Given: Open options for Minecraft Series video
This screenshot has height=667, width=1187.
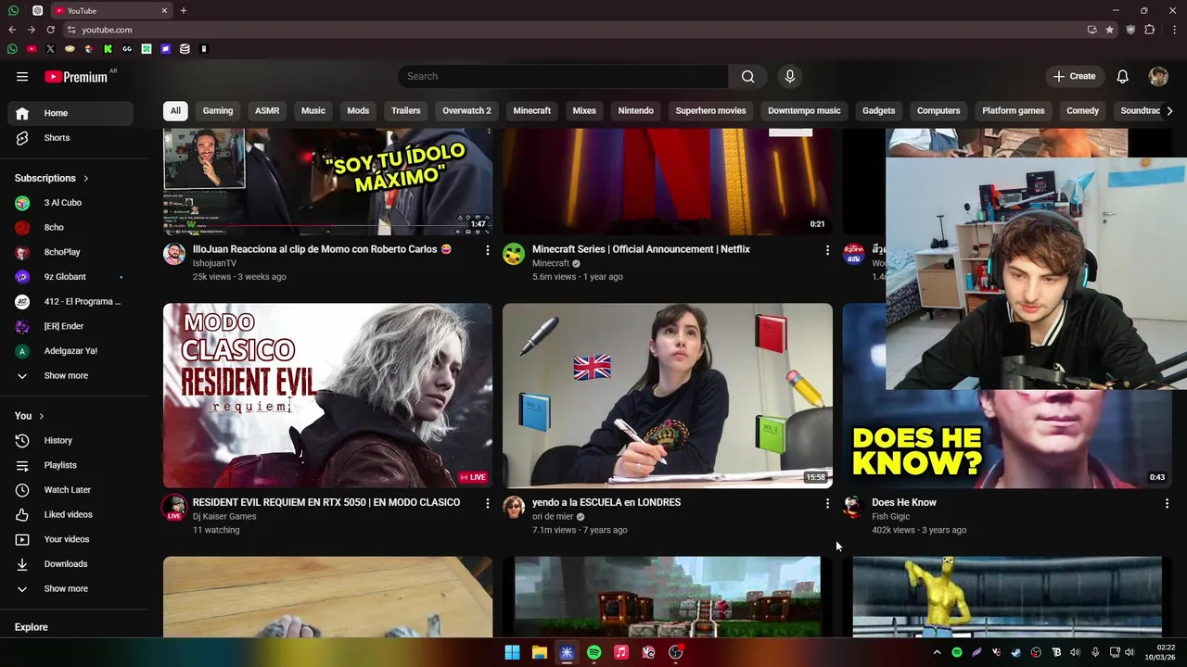Looking at the screenshot, I should (827, 250).
